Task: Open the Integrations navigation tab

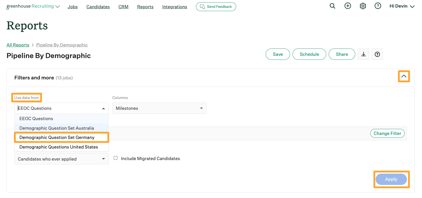Action: pos(175,7)
